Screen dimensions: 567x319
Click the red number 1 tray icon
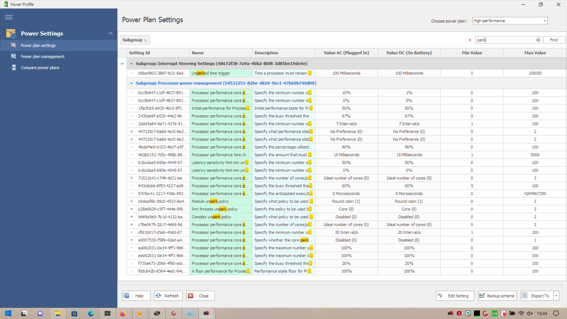(x=459, y=313)
